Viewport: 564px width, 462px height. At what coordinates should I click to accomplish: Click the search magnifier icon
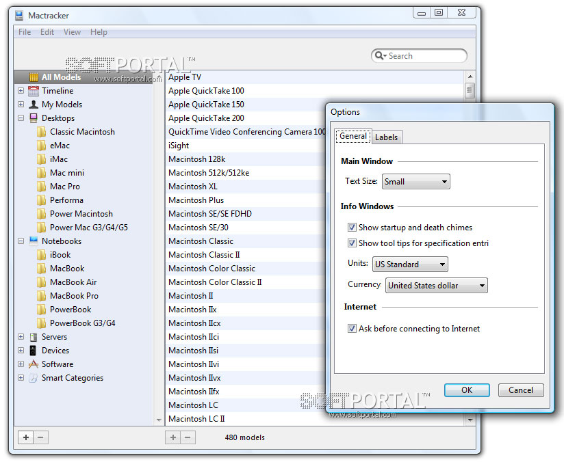379,55
